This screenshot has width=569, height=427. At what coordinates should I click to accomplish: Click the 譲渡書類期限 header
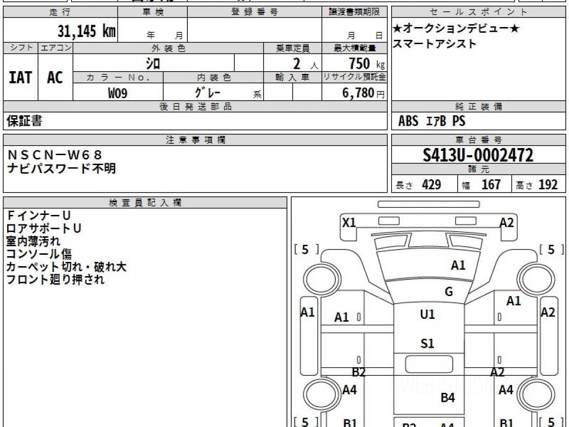click(x=354, y=12)
